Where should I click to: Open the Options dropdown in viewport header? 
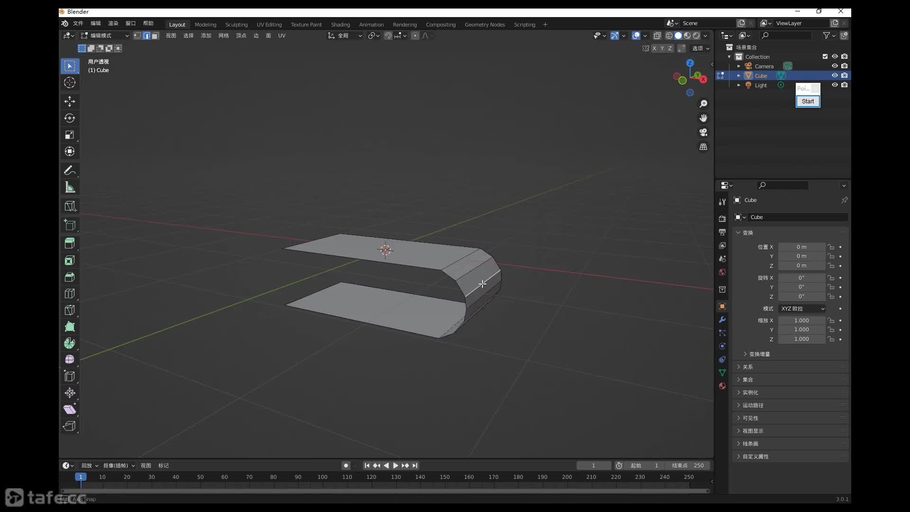(x=701, y=48)
